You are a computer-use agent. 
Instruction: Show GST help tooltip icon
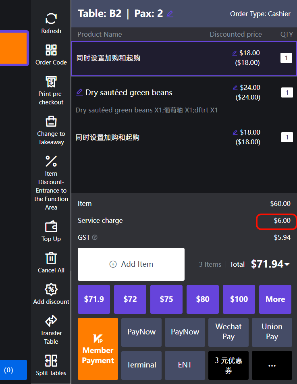95,238
